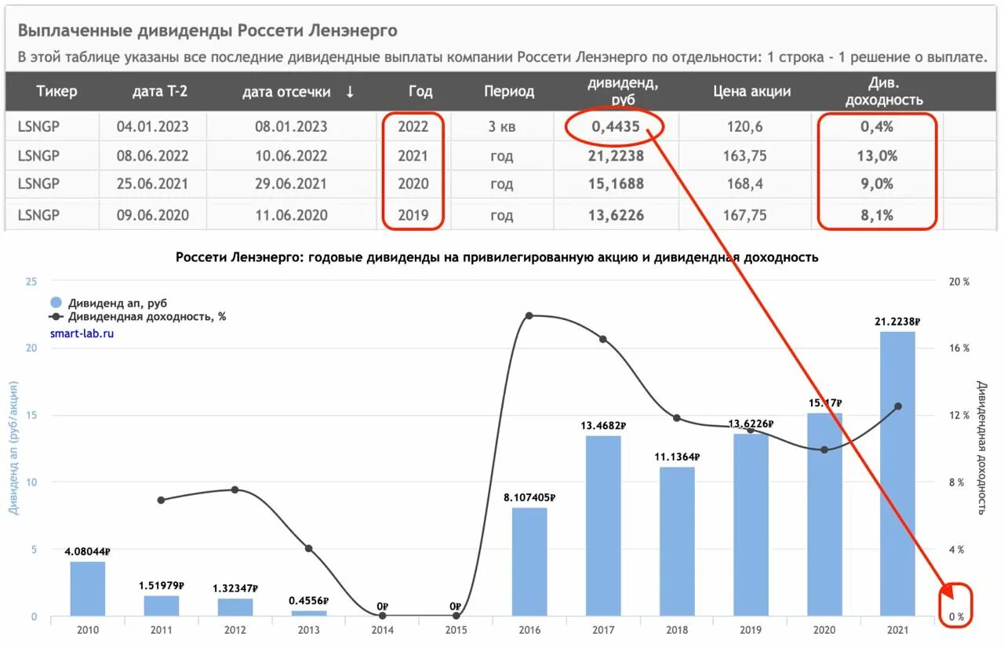This screenshot has height=648, width=1004.
Task: Click the yield cell '8,1%'
Action: pos(877,215)
